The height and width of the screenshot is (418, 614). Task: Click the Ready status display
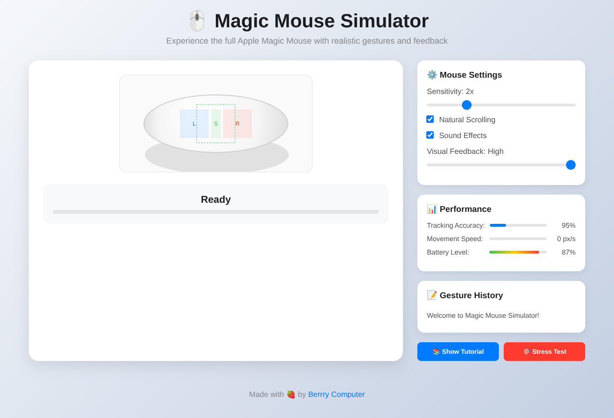coord(215,199)
